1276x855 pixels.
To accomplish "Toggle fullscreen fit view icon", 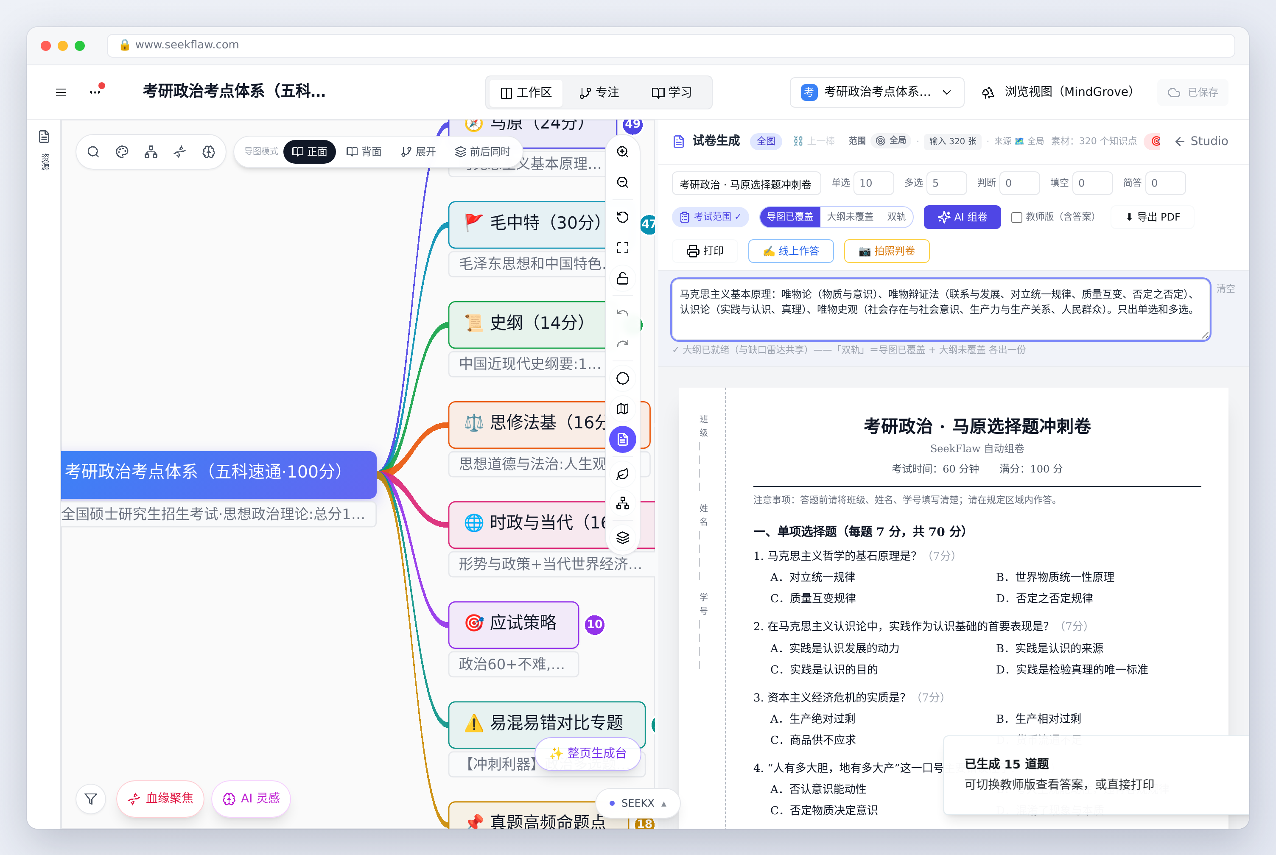I will click(623, 248).
